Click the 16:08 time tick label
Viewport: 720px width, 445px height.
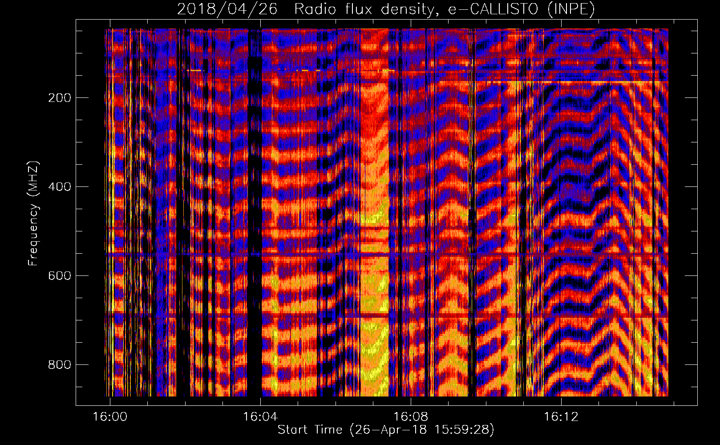tap(411, 417)
